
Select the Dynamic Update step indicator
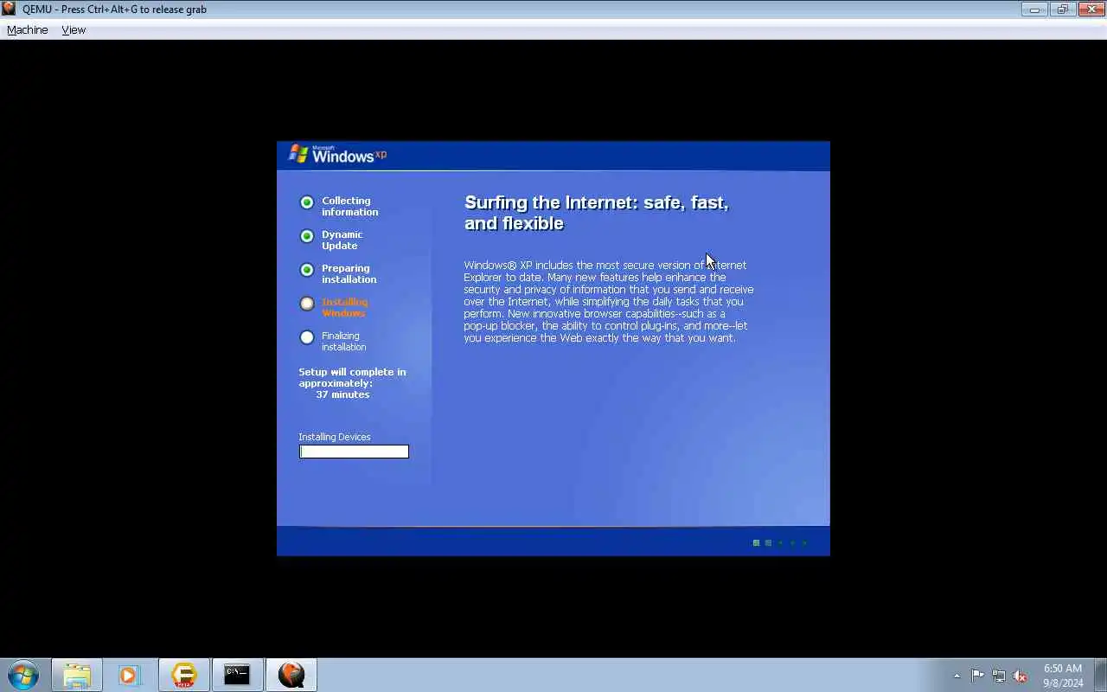click(307, 236)
